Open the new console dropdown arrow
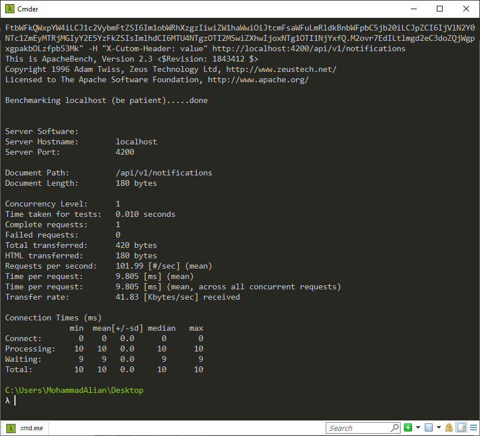The height and width of the screenshot is (436, 480). pos(418,428)
